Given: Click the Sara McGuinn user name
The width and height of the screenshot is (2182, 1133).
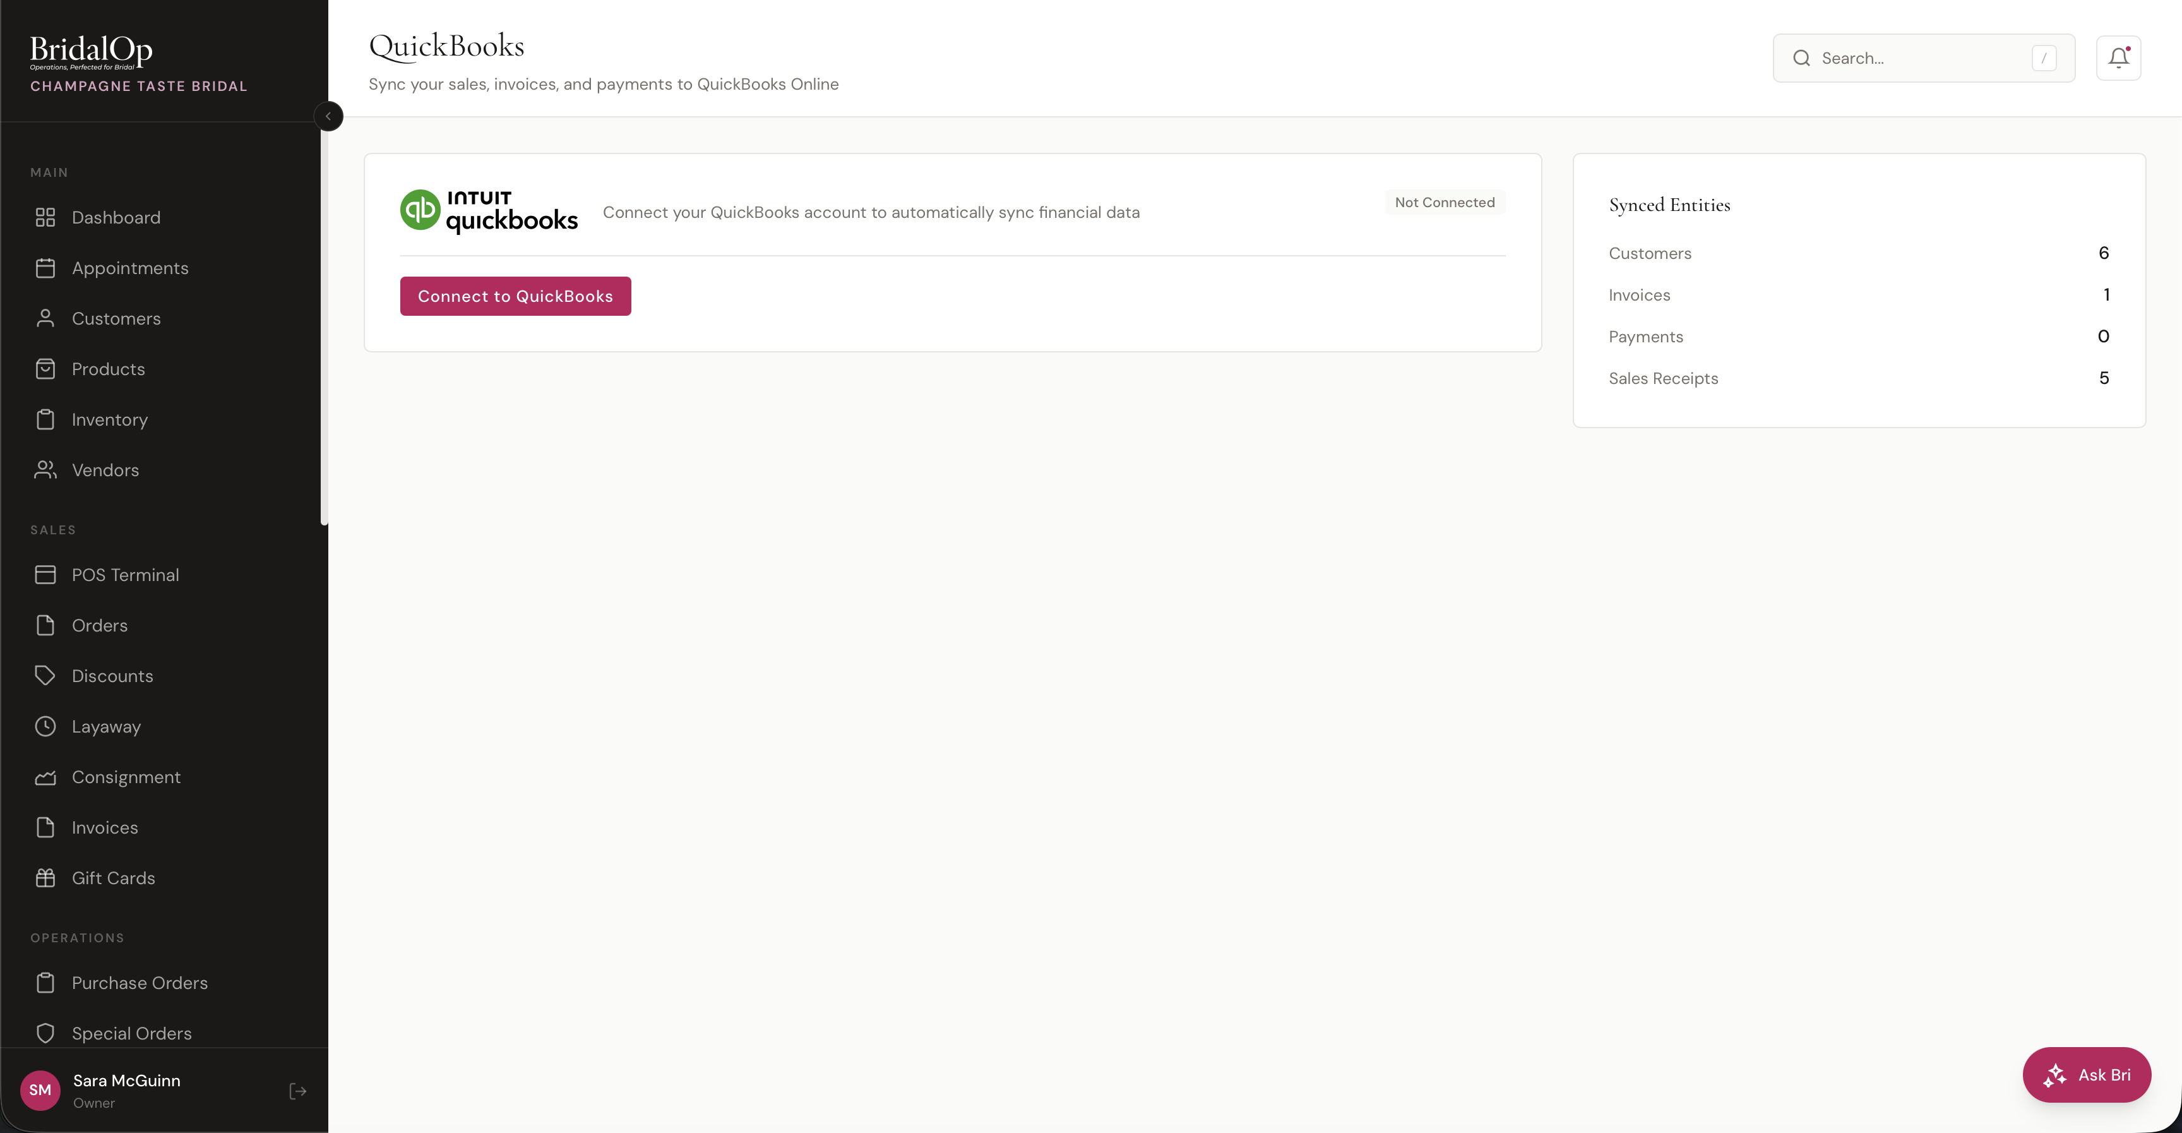Looking at the screenshot, I should pos(126,1081).
